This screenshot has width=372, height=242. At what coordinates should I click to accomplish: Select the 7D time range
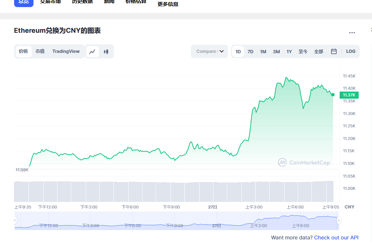click(x=250, y=51)
